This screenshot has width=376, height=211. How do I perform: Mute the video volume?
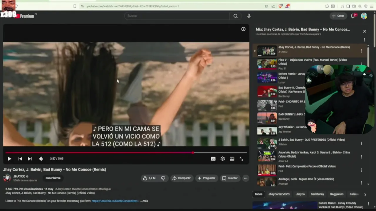coord(41,159)
